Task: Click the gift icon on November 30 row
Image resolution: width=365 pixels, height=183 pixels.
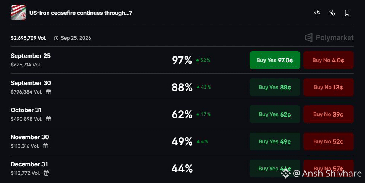Action: click(45, 146)
